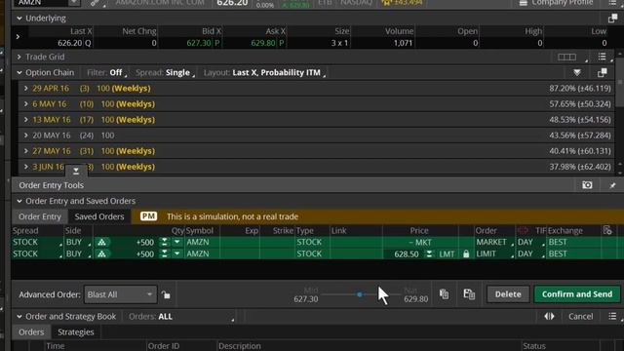The width and height of the screenshot is (624, 351).
Task: Select the Orders tab in strategy book
Action: tap(31, 331)
